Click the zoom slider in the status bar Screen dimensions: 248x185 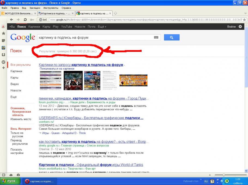coord(224,175)
